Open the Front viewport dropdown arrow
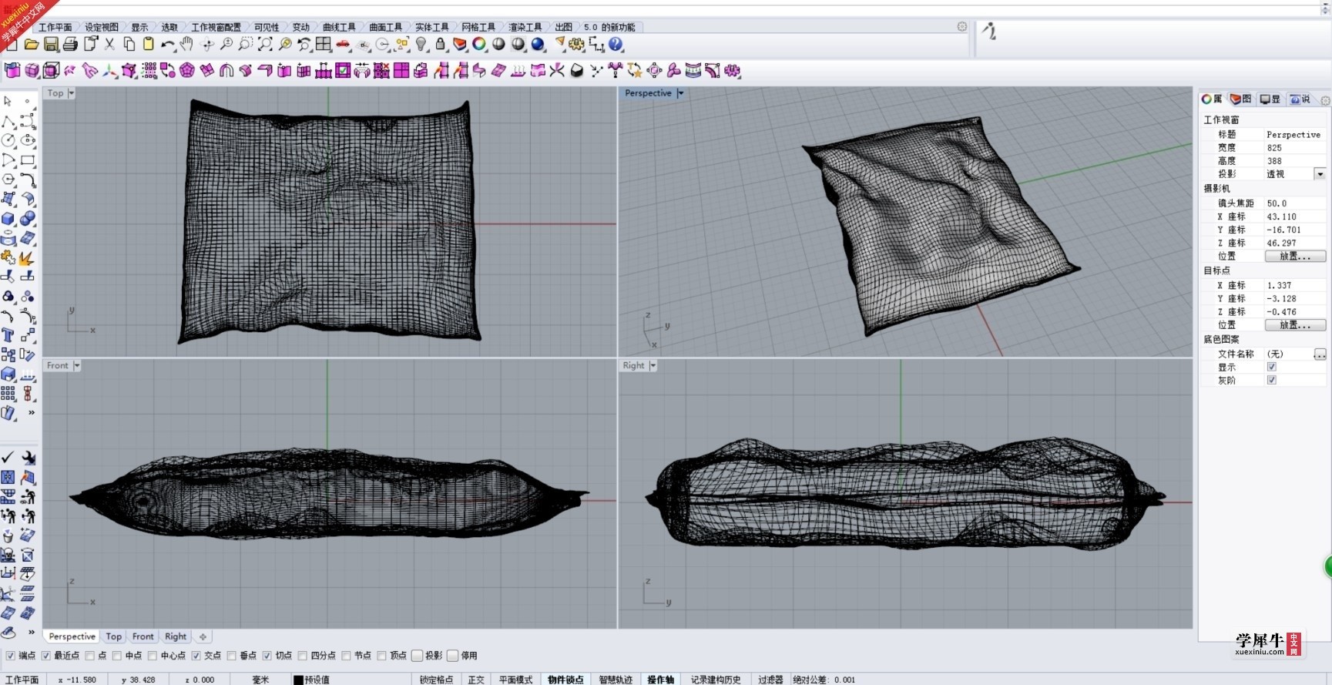Viewport: 1332px width, 685px height. tap(76, 365)
